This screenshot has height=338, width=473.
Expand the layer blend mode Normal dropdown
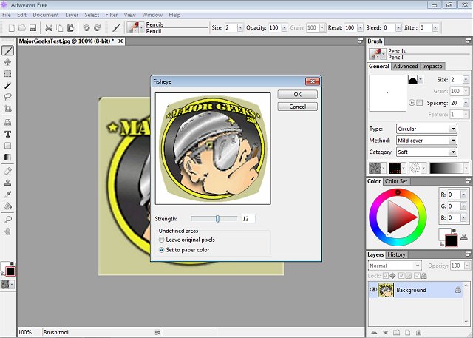click(x=394, y=266)
